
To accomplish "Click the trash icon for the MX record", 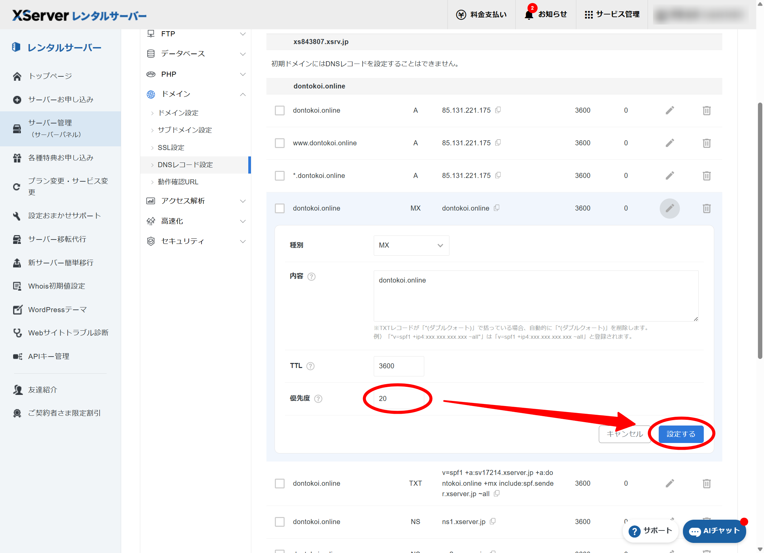I will pyautogui.click(x=706, y=208).
